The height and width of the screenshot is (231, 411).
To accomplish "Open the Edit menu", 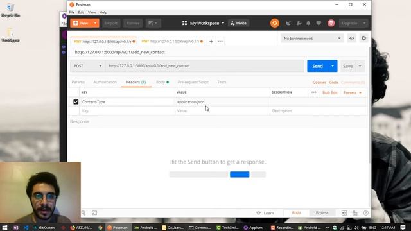I will point(81,12).
